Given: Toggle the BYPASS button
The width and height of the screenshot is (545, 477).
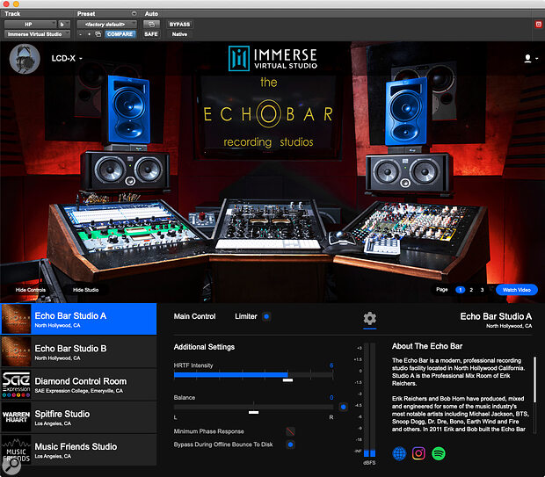Looking at the screenshot, I should [179, 25].
